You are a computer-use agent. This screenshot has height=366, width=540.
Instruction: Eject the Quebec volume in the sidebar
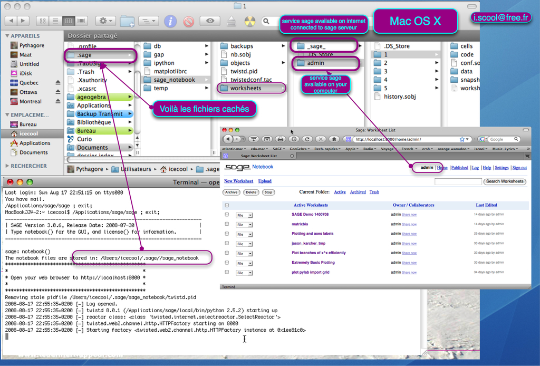(58, 83)
